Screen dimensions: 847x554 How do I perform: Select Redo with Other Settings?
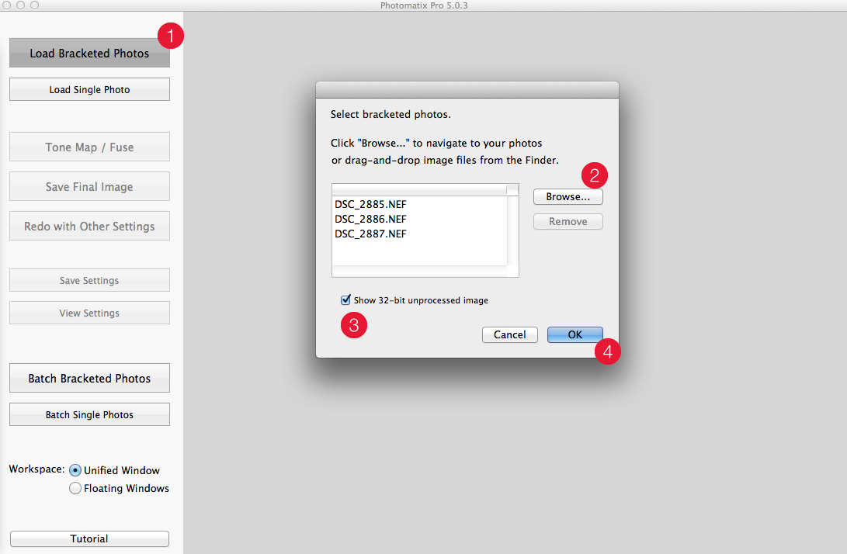89,227
